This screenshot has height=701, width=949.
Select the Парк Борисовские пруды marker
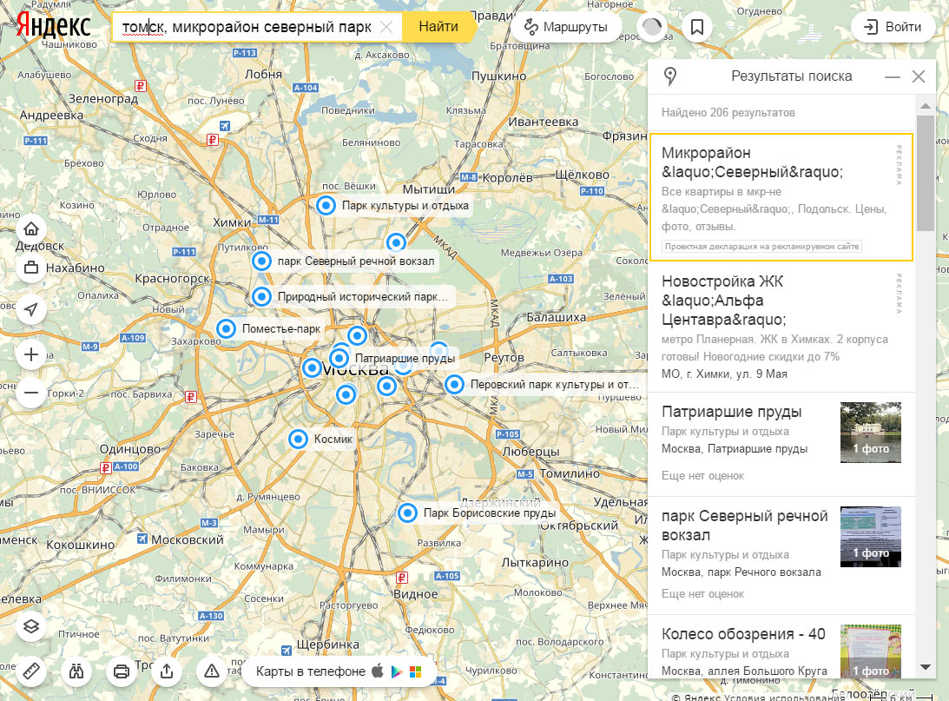pos(407,513)
